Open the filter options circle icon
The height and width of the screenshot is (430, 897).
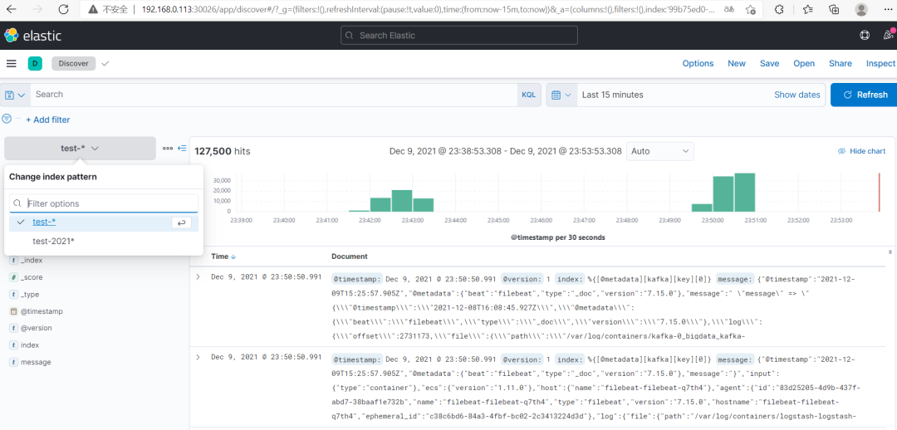[x=7, y=119]
